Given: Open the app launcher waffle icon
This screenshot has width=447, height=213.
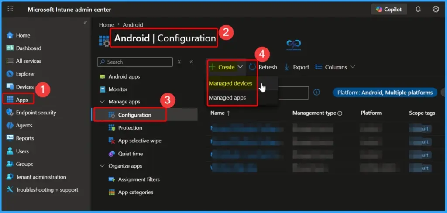Looking at the screenshot, I should (x=10, y=9).
